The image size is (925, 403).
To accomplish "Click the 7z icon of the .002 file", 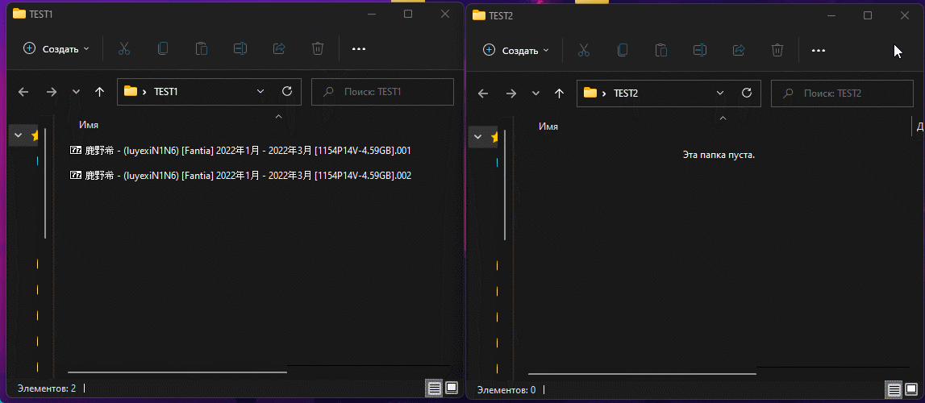I will pyautogui.click(x=76, y=175).
